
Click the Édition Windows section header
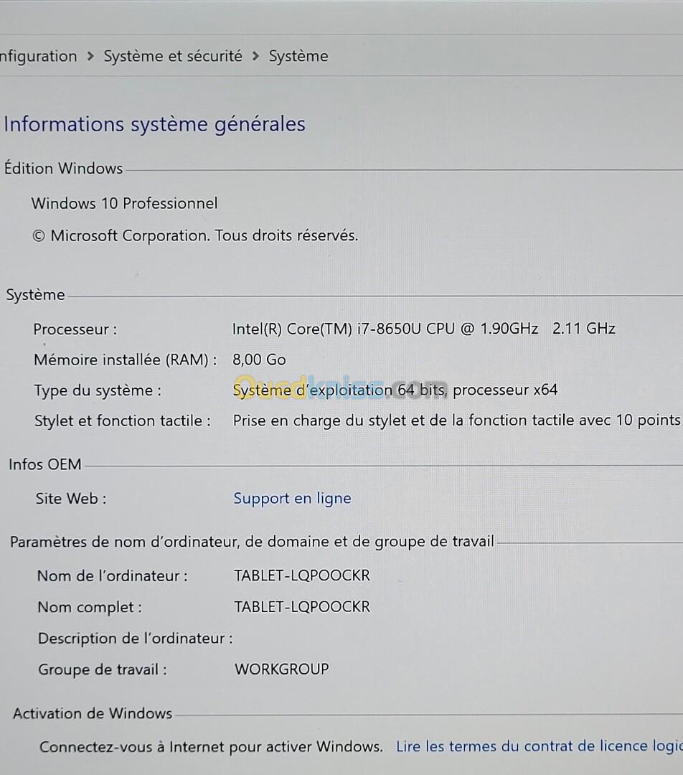pyautogui.click(x=63, y=169)
